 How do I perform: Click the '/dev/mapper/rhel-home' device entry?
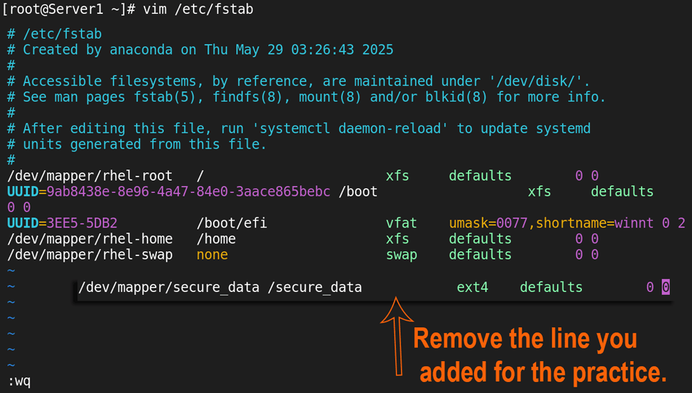(89, 239)
